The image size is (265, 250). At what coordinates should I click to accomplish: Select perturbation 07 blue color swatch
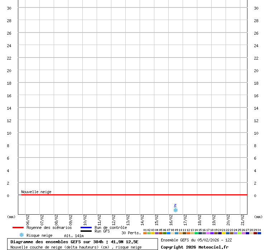pos(169,233)
